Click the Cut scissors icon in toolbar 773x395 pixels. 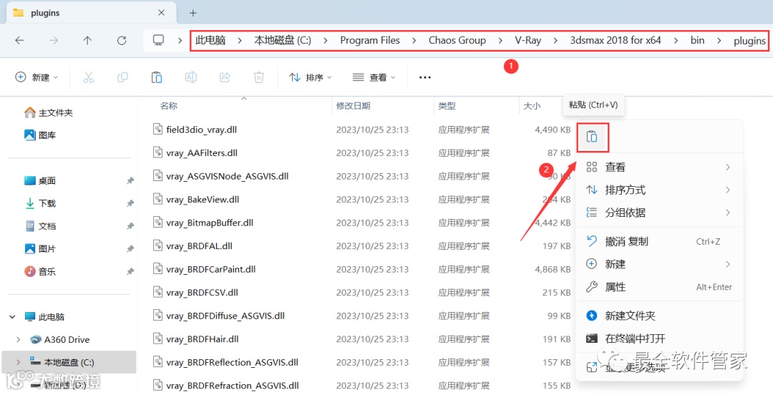[88, 77]
